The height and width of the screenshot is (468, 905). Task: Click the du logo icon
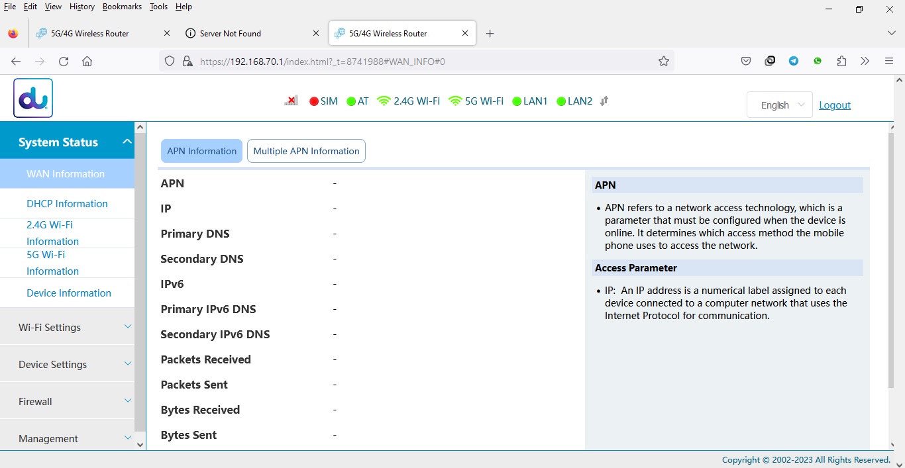click(x=33, y=98)
